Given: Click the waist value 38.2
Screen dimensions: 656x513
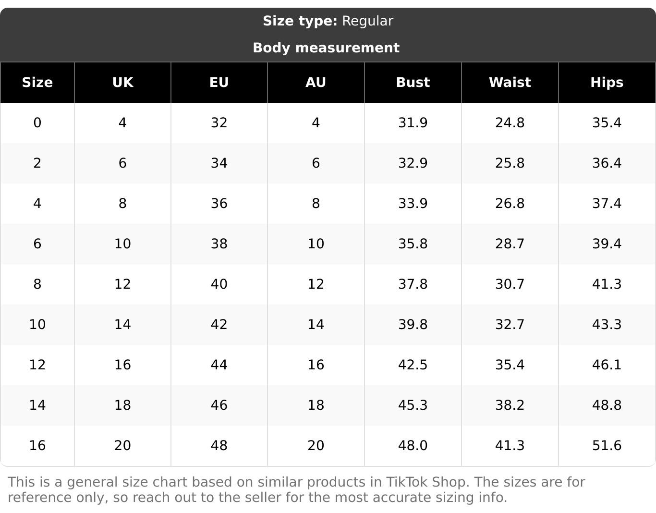Looking at the screenshot, I should 510,405.
